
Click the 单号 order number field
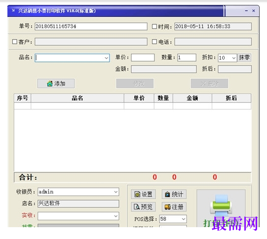pos(91,27)
